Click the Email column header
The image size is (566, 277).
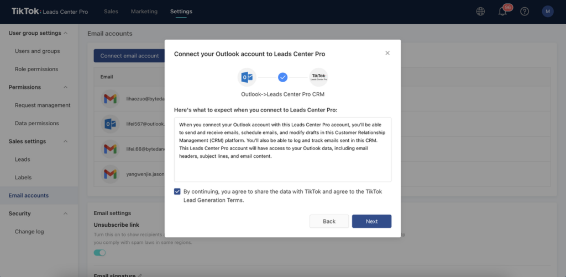[x=107, y=77]
